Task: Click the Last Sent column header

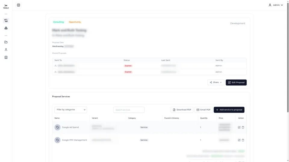Action: click(x=166, y=60)
